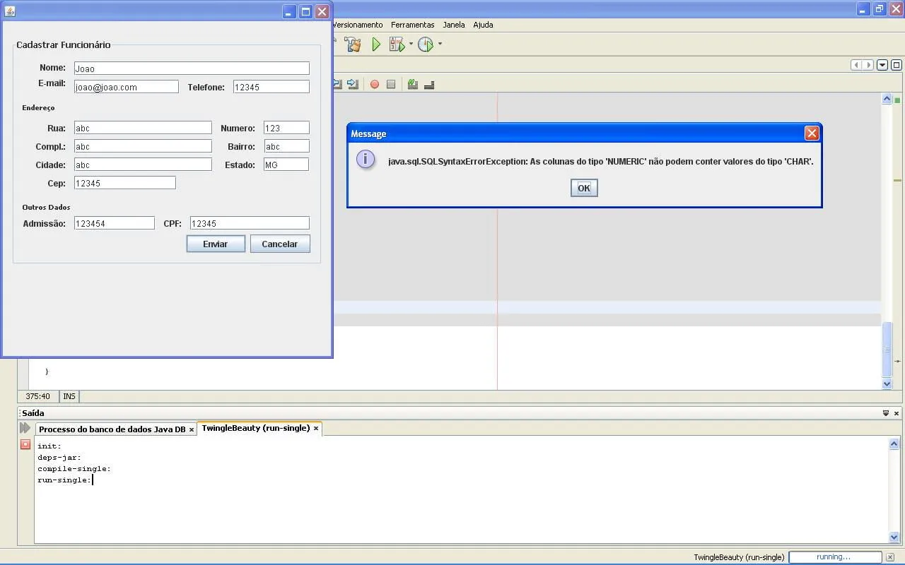This screenshot has height=565, width=905.
Task: Cancel the running task in status bar
Action: coord(890,557)
